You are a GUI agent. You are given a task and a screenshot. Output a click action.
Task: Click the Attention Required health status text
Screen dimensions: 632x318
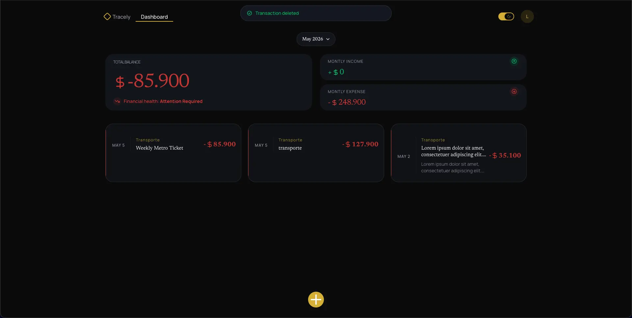coord(181,101)
